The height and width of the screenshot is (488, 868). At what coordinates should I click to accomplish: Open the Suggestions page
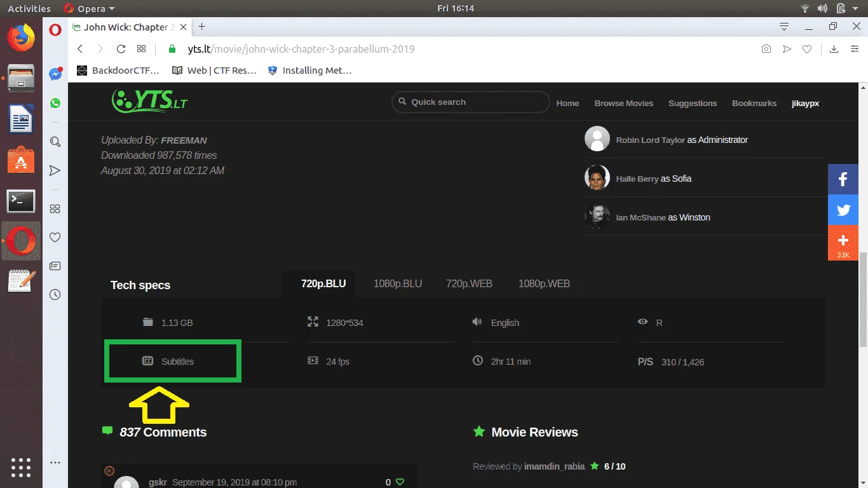click(x=693, y=103)
